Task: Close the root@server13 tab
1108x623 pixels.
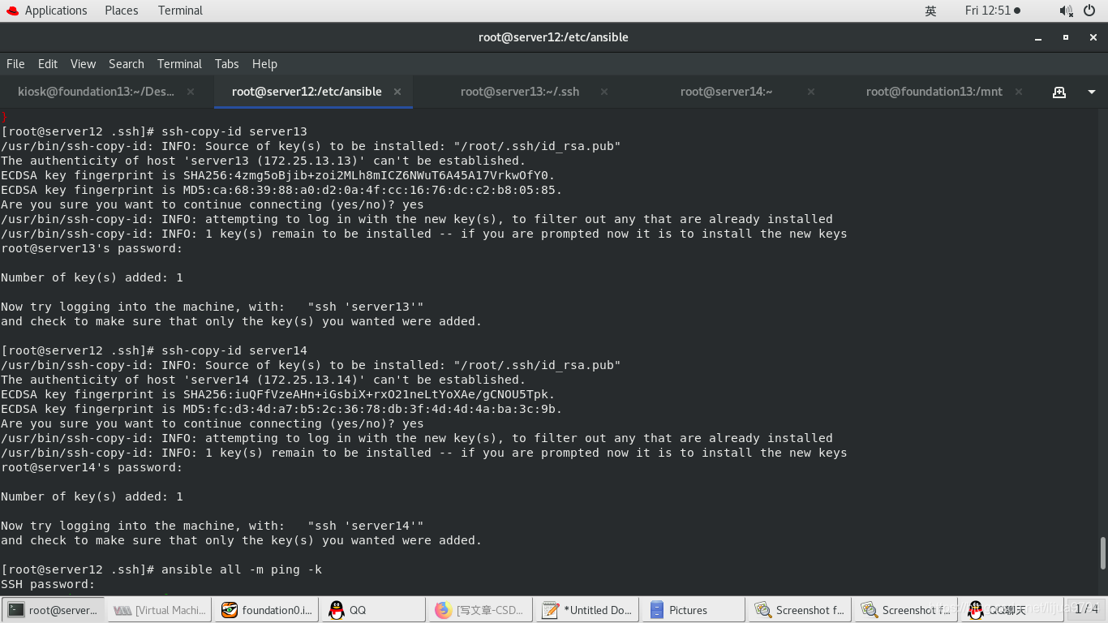Action: (604, 92)
